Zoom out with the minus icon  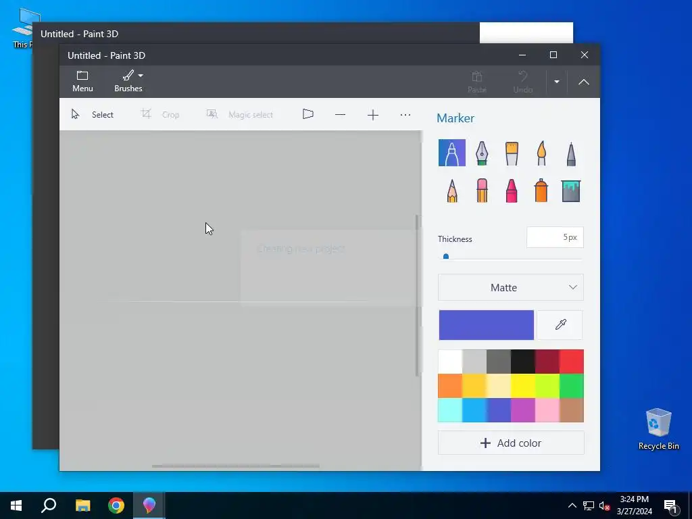tap(341, 115)
